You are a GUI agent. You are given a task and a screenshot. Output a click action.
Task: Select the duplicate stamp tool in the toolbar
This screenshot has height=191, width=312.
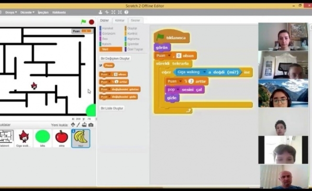click(x=100, y=12)
